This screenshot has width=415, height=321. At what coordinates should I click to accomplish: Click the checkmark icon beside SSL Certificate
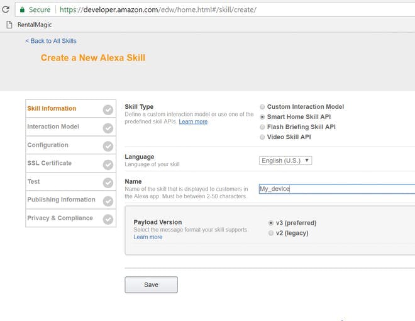[x=108, y=165]
